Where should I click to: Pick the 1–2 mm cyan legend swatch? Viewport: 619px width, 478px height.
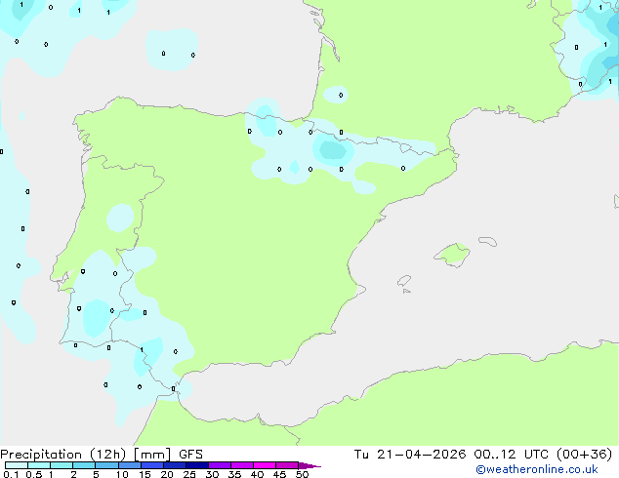[x=62, y=465]
